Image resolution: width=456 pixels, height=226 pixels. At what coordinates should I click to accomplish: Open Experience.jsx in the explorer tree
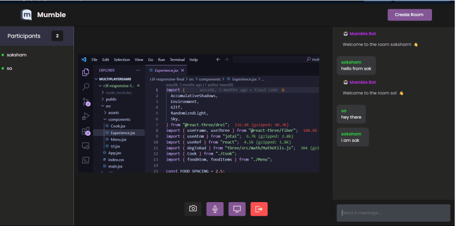(x=123, y=133)
